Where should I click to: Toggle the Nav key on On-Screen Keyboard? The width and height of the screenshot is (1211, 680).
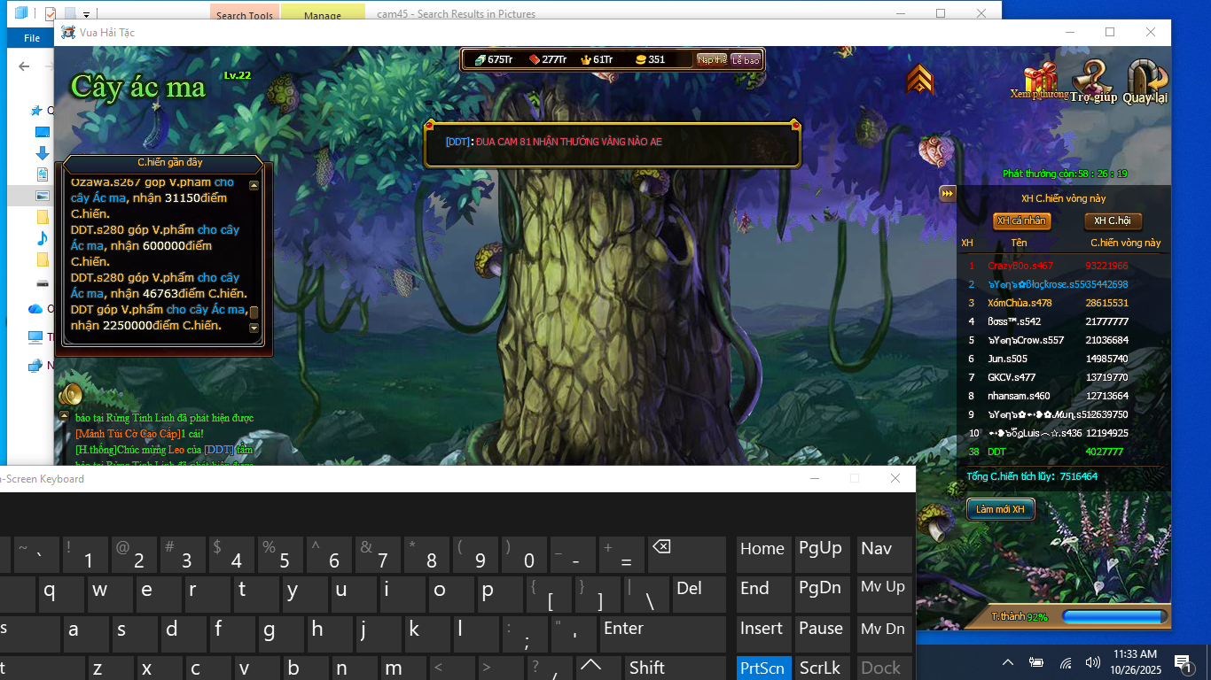(x=884, y=553)
